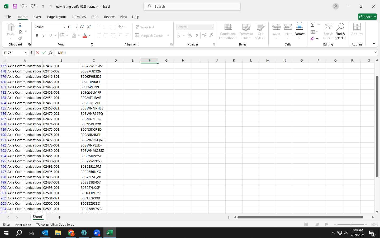
Task: Click the Decrease Indent icon
Action: 121,35
